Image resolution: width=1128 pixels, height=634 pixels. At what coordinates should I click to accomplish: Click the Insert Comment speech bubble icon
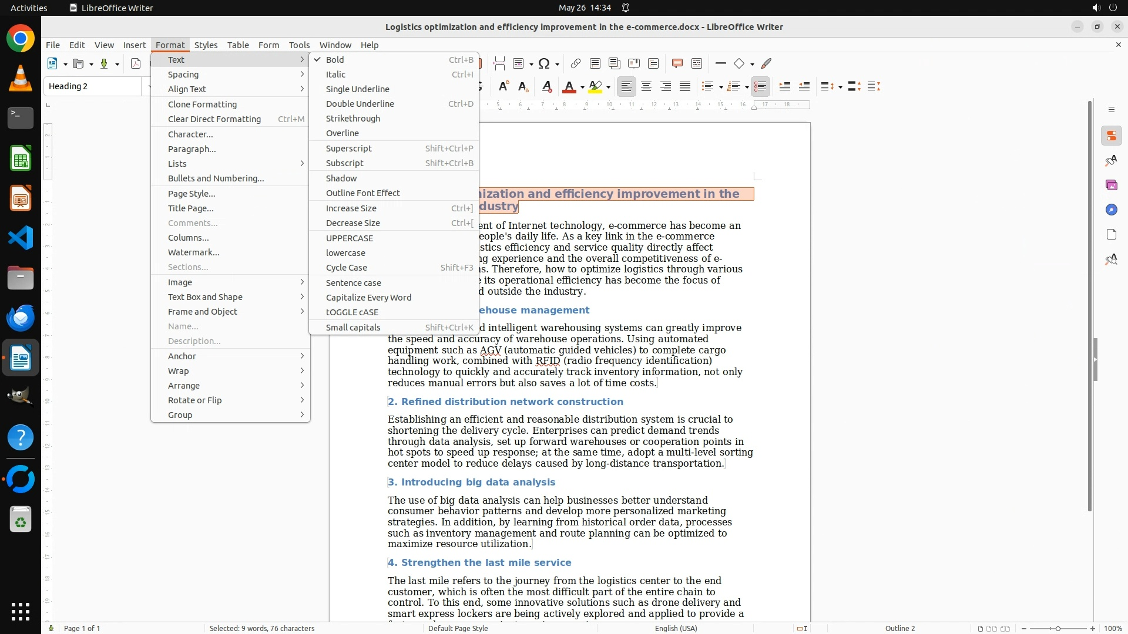[677, 63]
